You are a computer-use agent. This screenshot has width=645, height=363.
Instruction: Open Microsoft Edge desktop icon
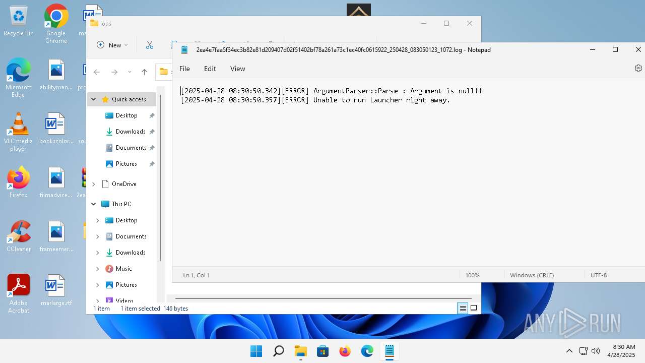[18, 78]
